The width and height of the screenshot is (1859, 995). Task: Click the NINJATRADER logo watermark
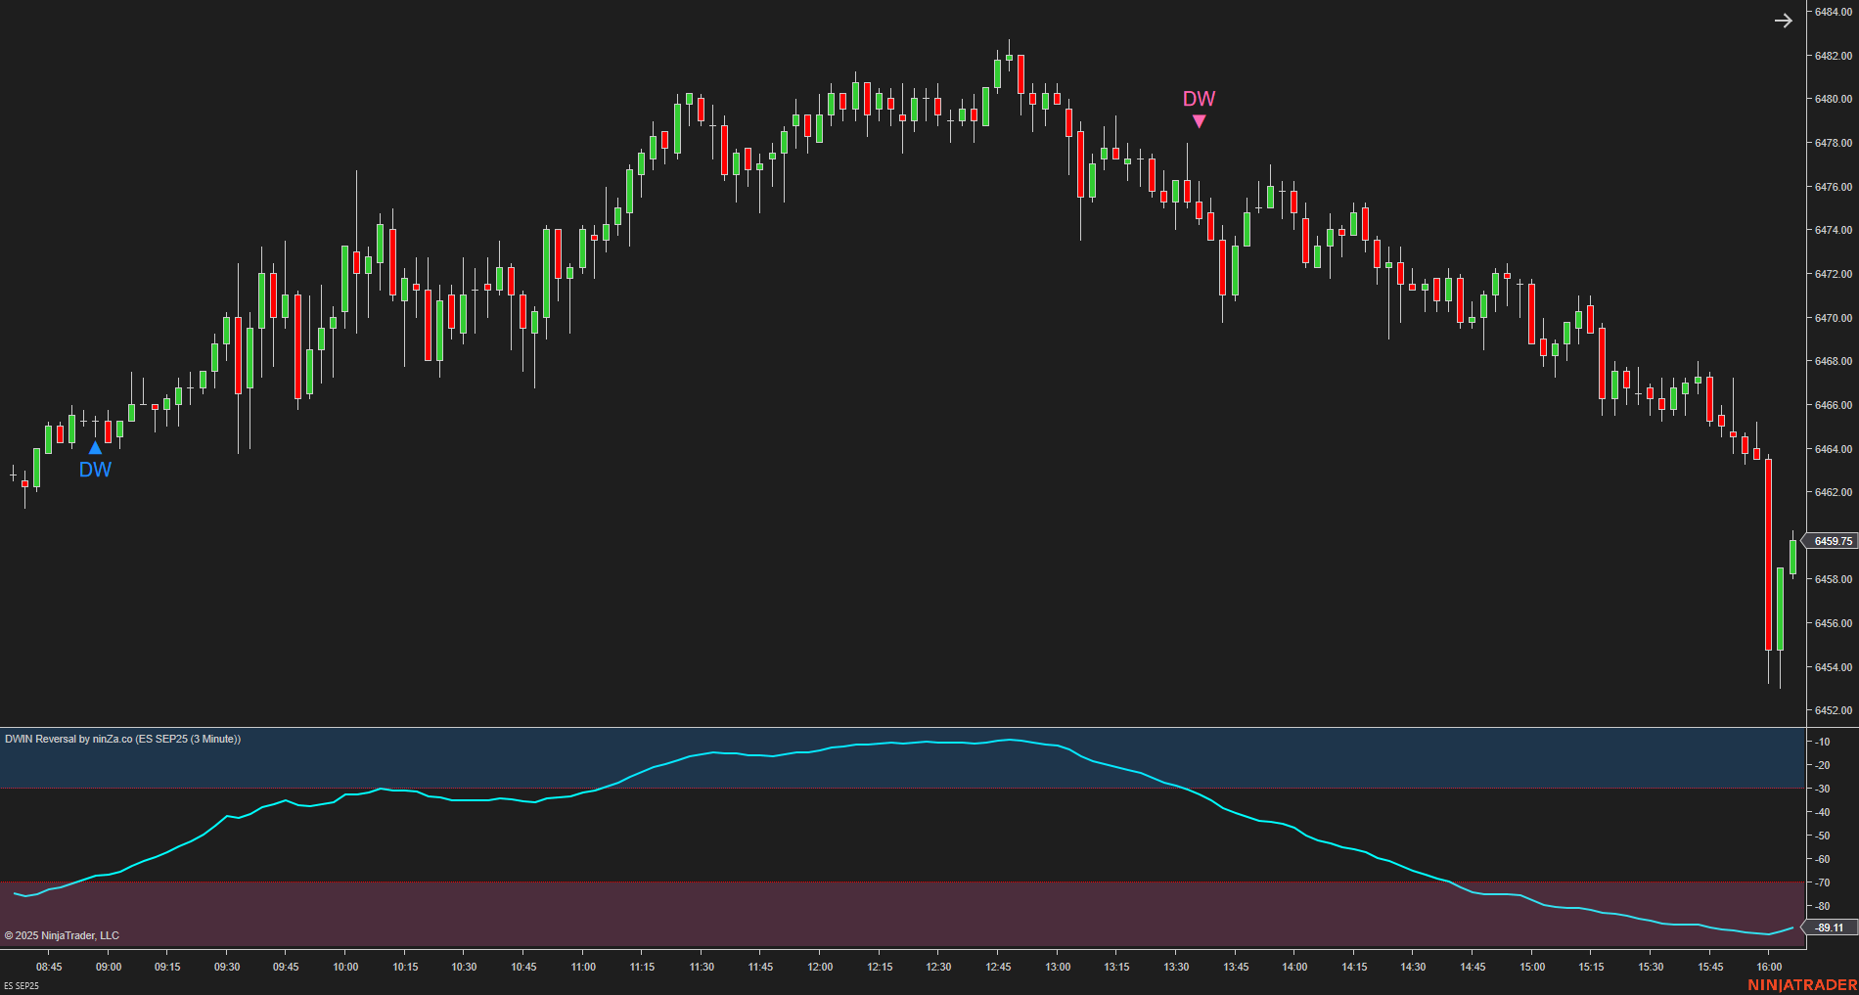[1803, 986]
